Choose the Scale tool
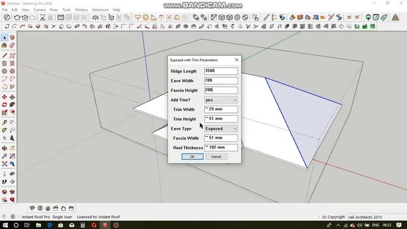The height and width of the screenshot is (229, 407). (4, 113)
